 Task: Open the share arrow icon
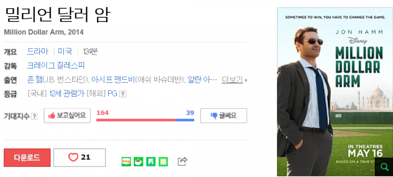point(182,161)
